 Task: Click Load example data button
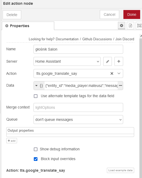click(121, 170)
